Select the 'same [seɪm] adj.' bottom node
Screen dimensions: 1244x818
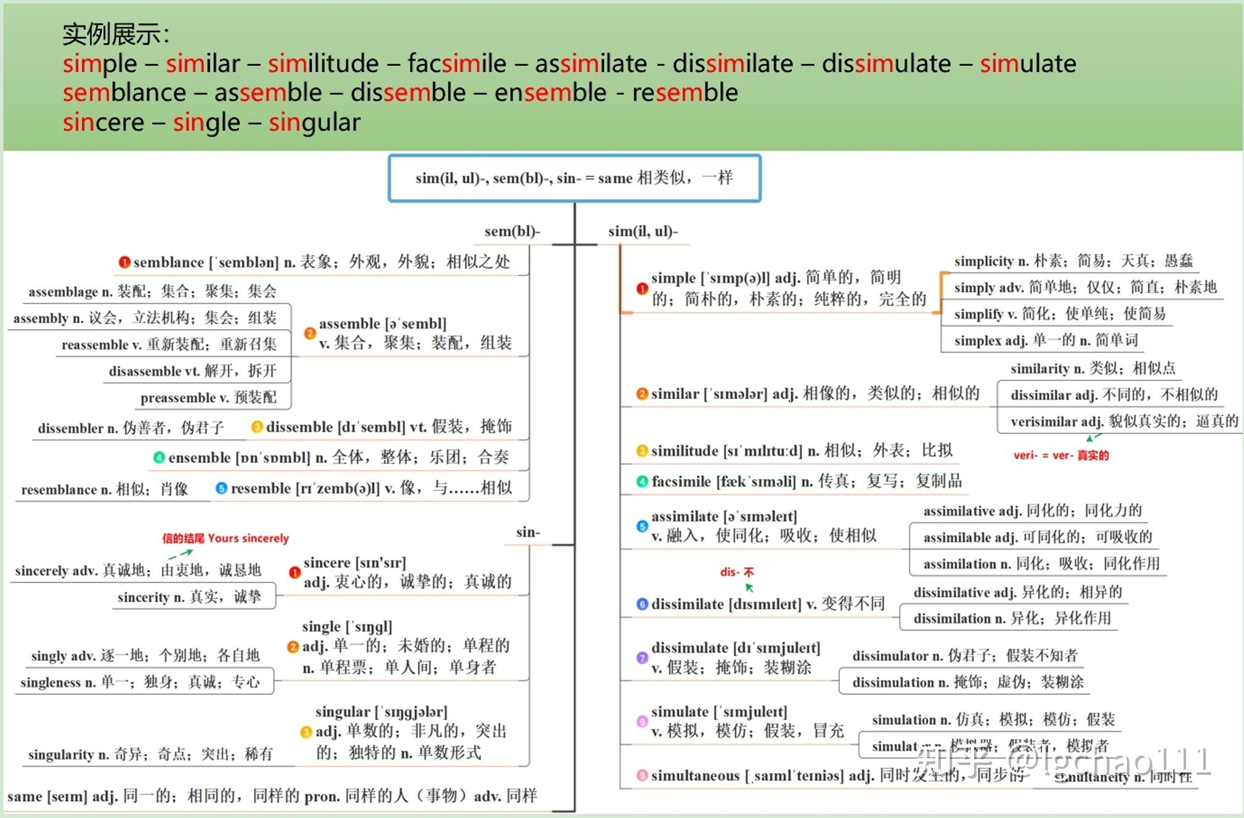click(272, 796)
